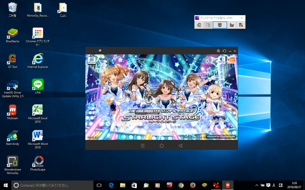The image size is (305, 190).
Task: Toggle the IME input mode 'A' indicator
Action: (274, 185)
